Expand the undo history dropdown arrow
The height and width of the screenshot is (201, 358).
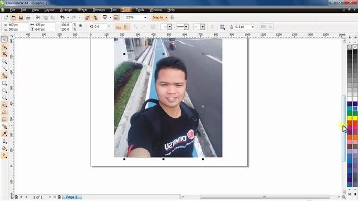click(x=68, y=17)
